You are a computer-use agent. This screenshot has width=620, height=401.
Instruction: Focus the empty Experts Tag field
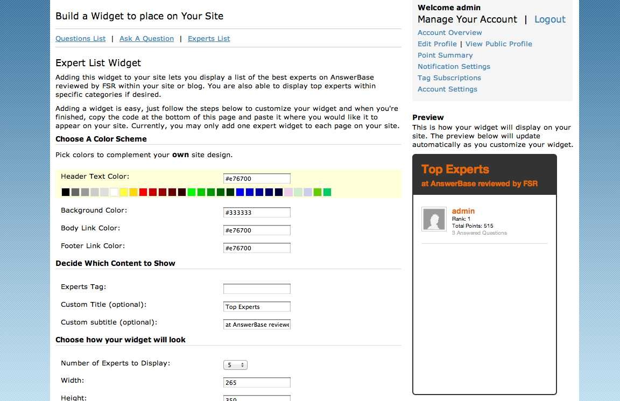pyautogui.click(x=257, y=289)
